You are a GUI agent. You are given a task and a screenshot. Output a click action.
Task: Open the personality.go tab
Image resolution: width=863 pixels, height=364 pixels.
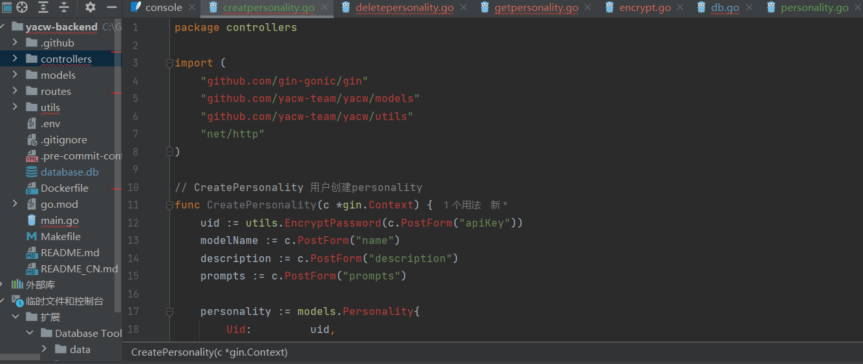point(815,8)
